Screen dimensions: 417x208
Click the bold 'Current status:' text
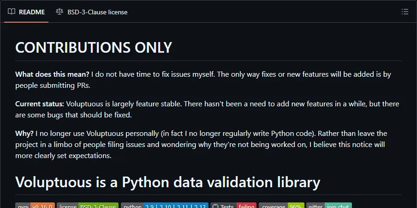[x=40, y=104]
